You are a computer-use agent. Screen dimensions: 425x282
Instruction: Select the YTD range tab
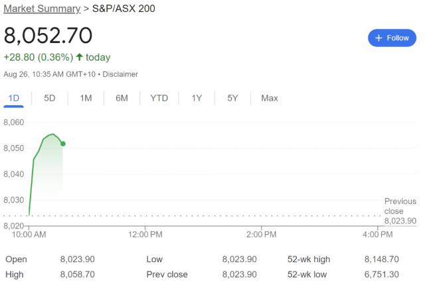[159, 99]
